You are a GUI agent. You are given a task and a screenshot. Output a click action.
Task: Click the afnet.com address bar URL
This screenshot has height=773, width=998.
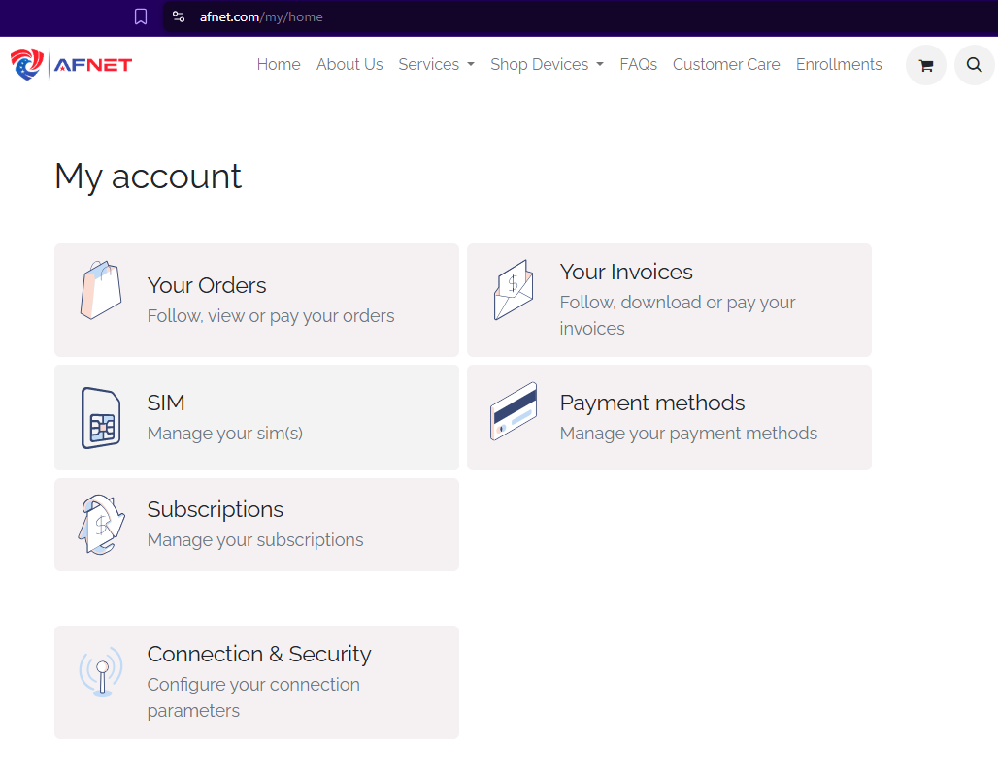261,16
